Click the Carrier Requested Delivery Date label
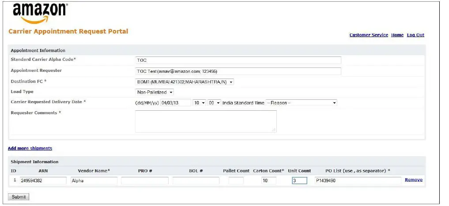Viewport: 449px width, 206px height. [49, 102]
